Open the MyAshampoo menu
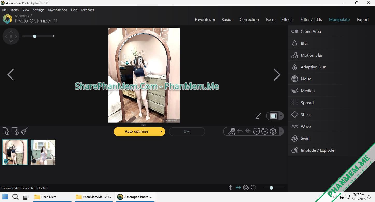 click(x=58, y=10)
